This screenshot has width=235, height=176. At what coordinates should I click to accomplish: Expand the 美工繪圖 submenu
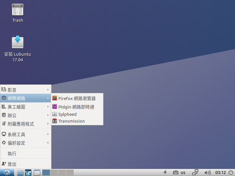pyautogui.click(x=26, y=107)
